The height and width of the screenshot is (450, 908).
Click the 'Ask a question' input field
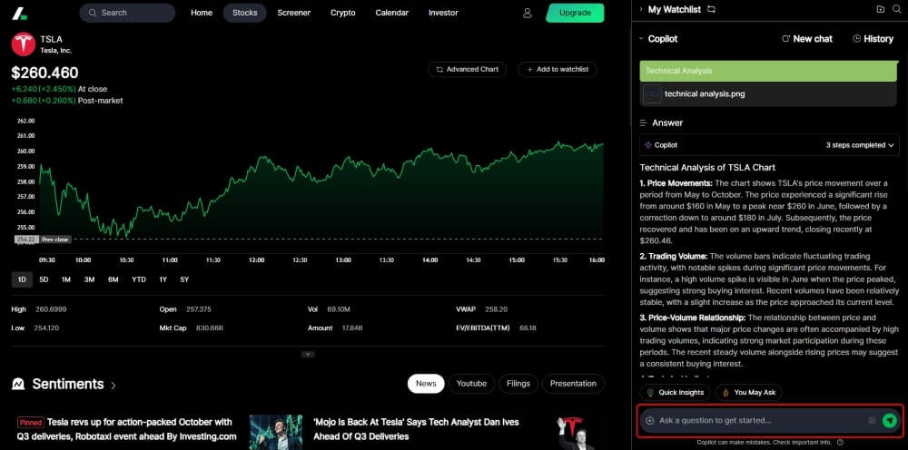click(x=754, y=420)
